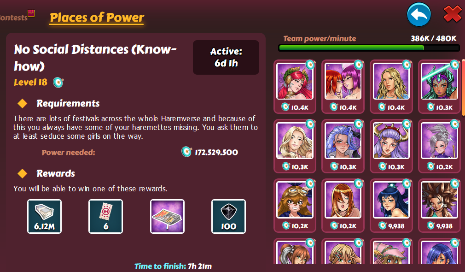
Task: Click the Know-how icon beside Level 18
Action: tap(58, 82)
